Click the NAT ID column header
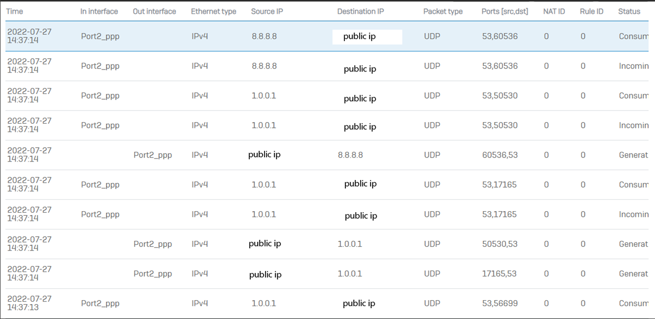655x319 pixels. pos(554,11)
